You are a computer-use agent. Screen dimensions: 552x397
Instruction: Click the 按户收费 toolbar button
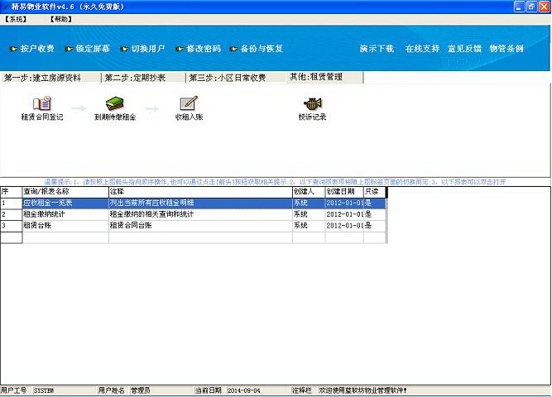coord(32,49)
